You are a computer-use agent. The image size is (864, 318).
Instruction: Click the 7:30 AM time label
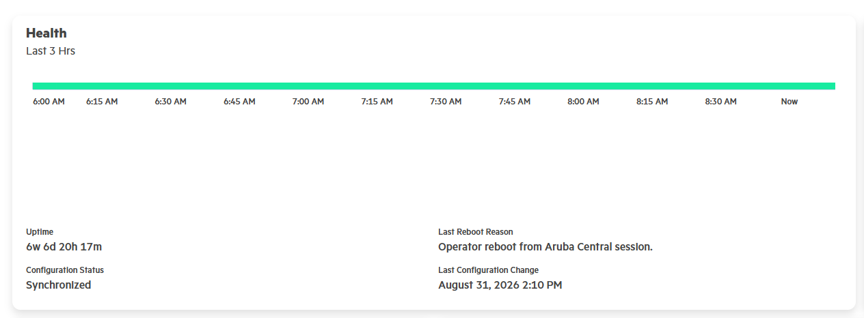[446, 102]
